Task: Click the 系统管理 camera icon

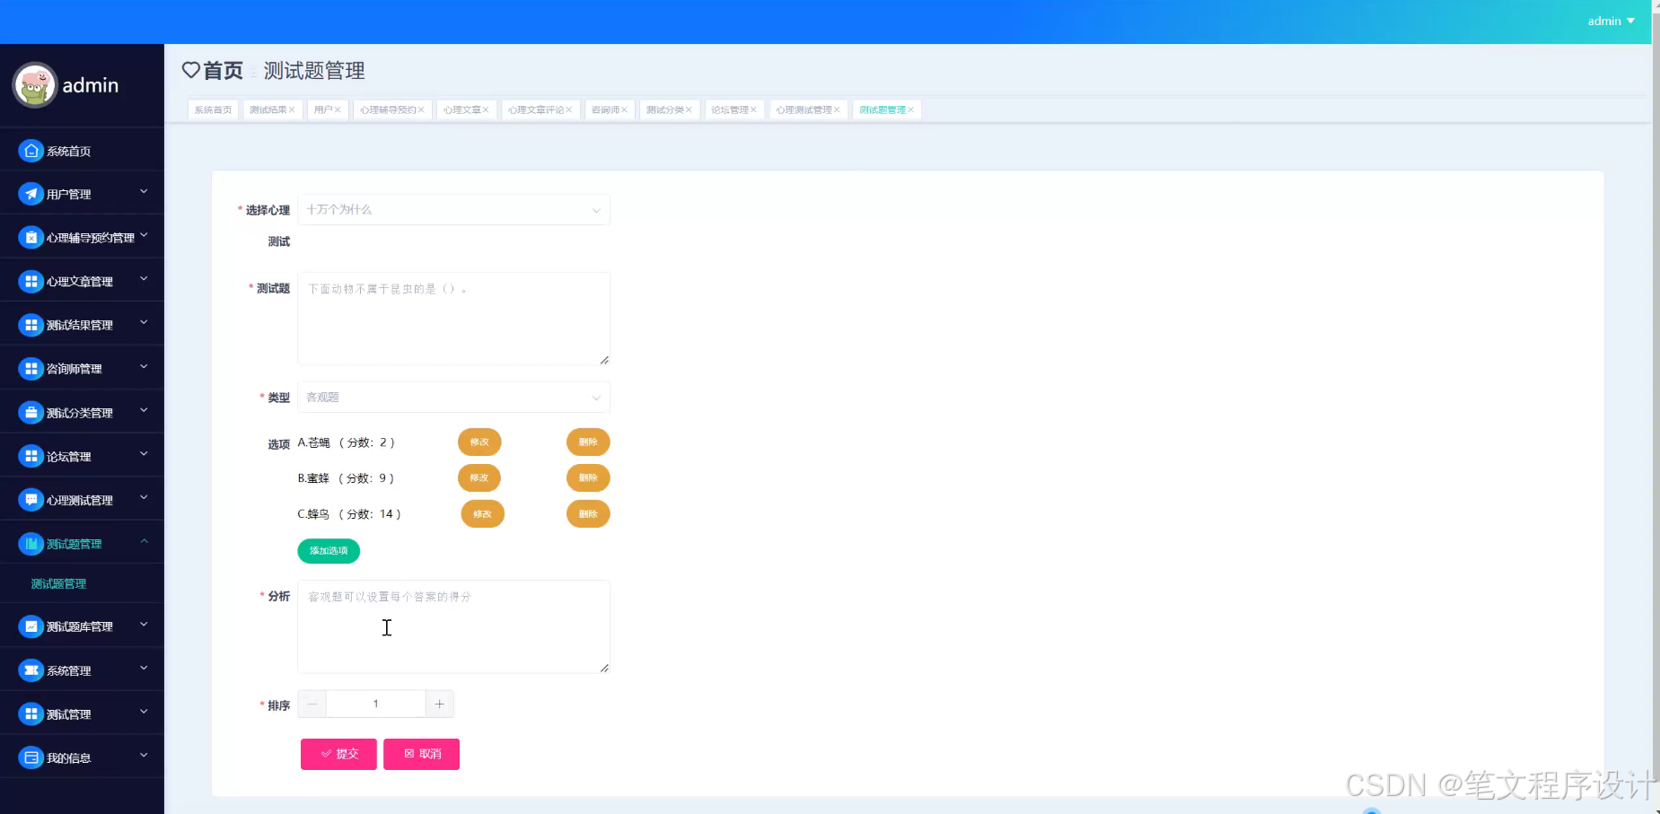Action: point(31,670)
